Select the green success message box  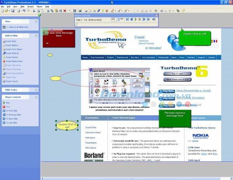pos(175,119)
